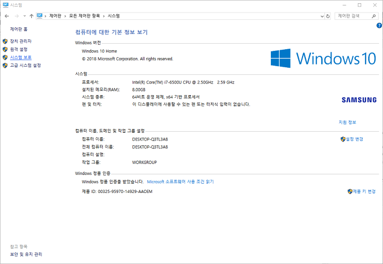Open 제어판 홈 link
Image resolution: width=383 pixels, height=264 pixels.
pyautogui.click(x=19, y=30)
